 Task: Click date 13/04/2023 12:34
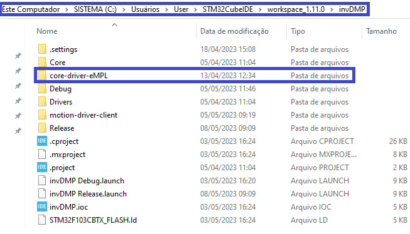tap(228, 76)
